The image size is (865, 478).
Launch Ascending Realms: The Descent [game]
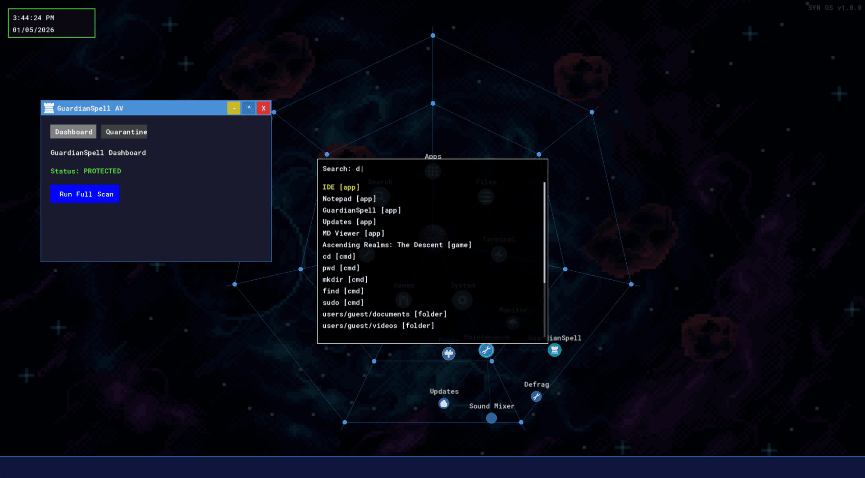[397, 245]
